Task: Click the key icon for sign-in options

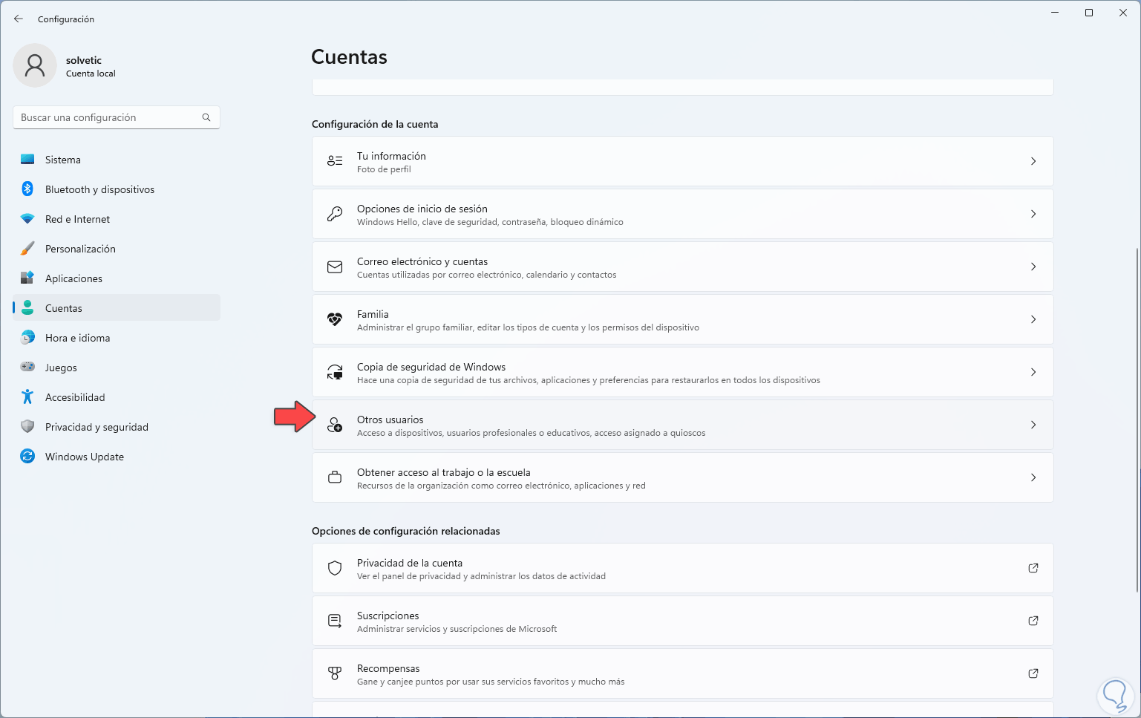Action: [x=335, y=214]
